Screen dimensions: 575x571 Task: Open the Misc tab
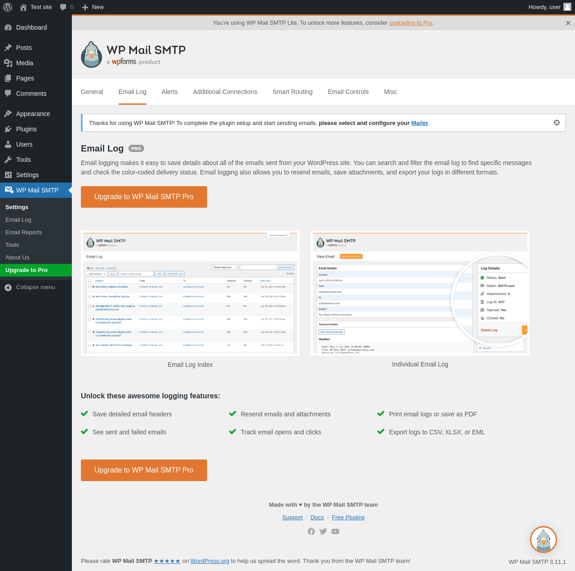[x=390, y=92]
